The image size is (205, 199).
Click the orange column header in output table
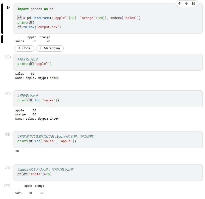[x=39, y=186]
